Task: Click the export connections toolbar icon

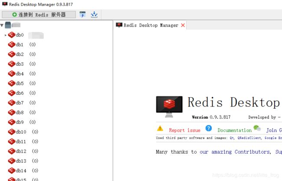Action: [94, 15]
